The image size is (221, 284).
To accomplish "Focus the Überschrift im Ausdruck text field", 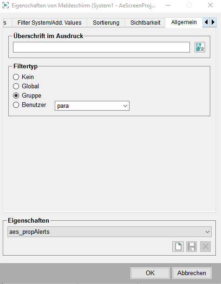I will [101, 47].
